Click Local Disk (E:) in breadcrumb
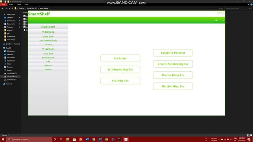 coord(32,8)
